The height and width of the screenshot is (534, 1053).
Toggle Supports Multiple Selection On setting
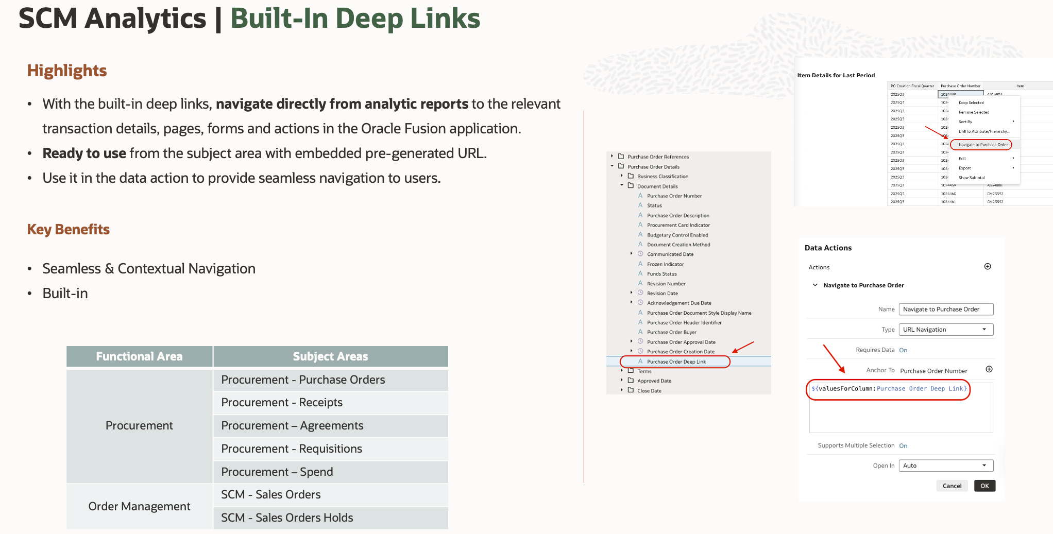pyautogui.click(x=903, y=446)
